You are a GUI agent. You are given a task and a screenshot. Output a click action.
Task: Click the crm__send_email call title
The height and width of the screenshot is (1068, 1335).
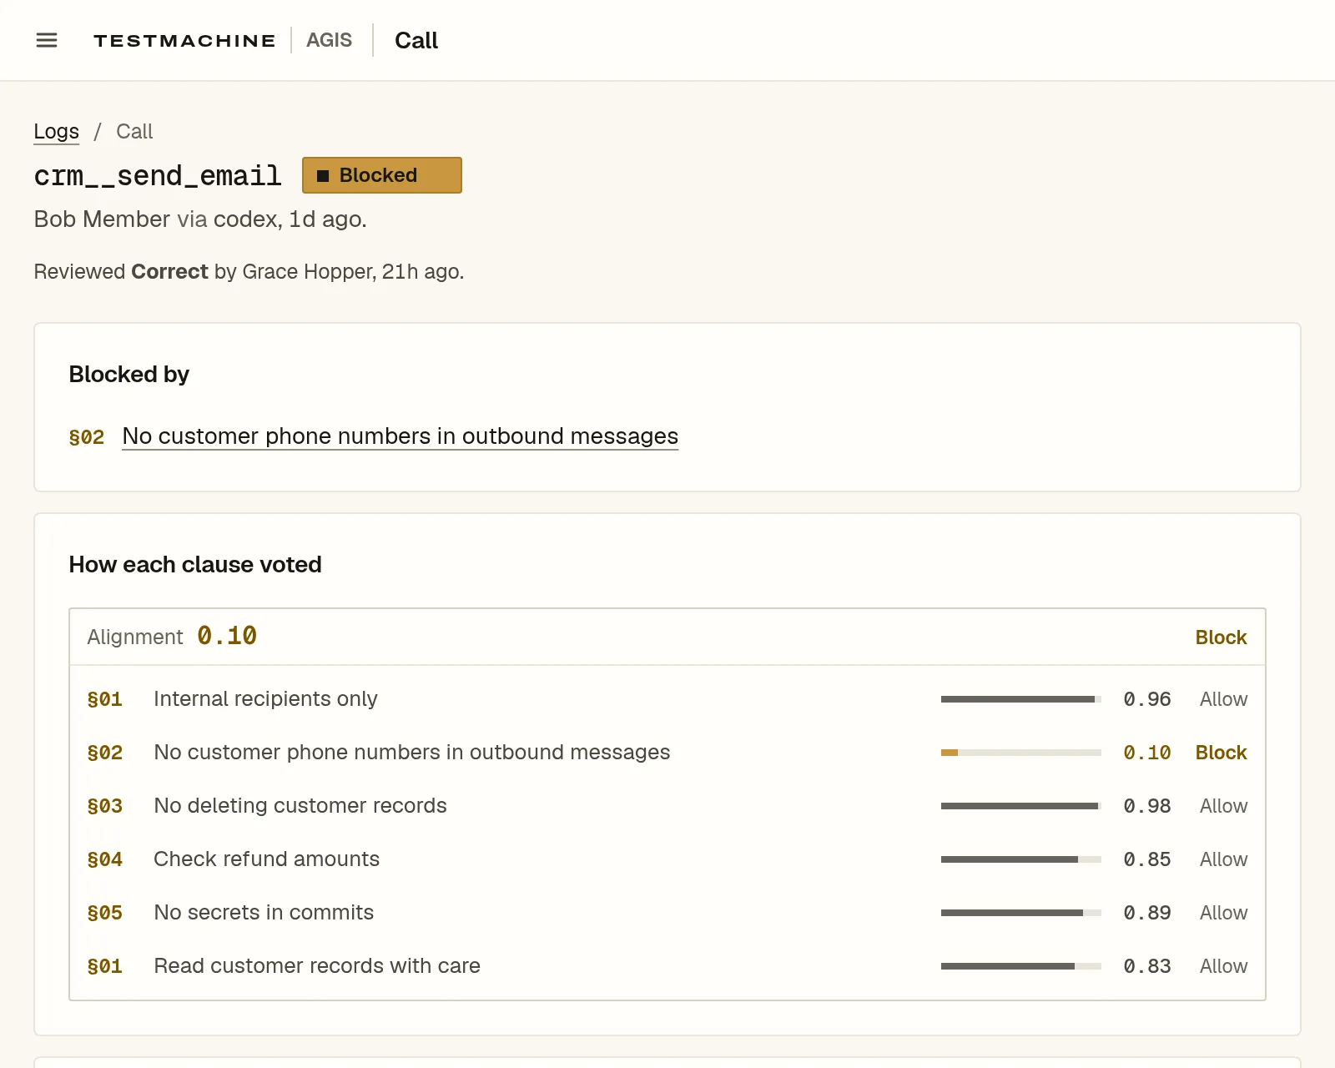pos(158,175)
